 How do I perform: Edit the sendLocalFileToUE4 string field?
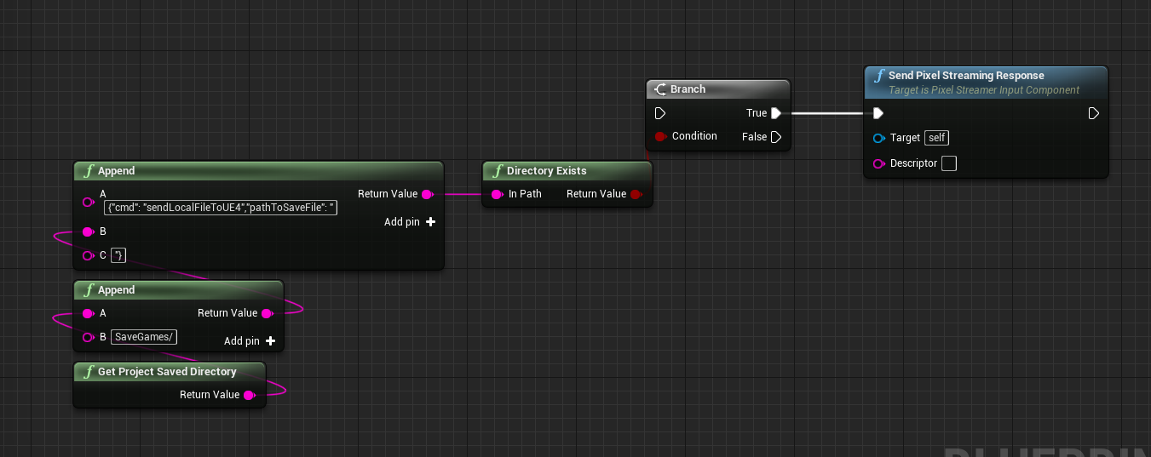coord(221,207)
